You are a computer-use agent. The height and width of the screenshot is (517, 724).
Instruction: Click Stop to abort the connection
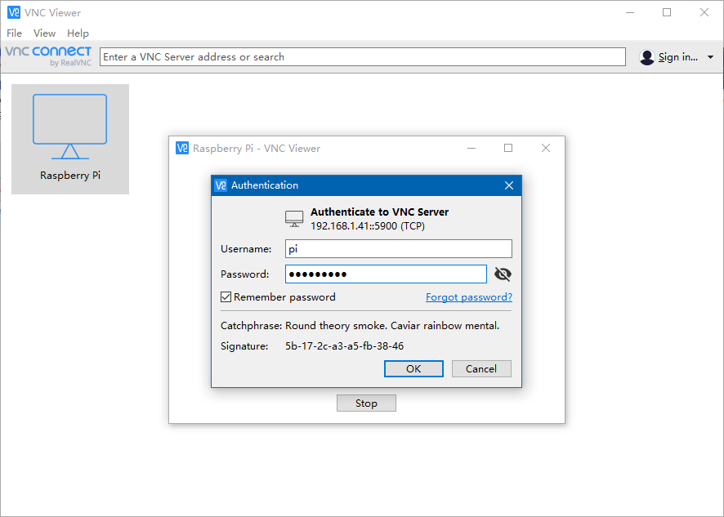coord(366,403)
